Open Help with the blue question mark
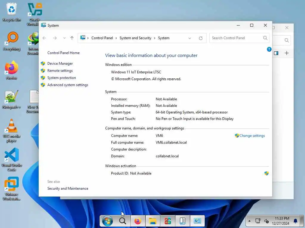The image size is (305, 228). pos(269,49)
